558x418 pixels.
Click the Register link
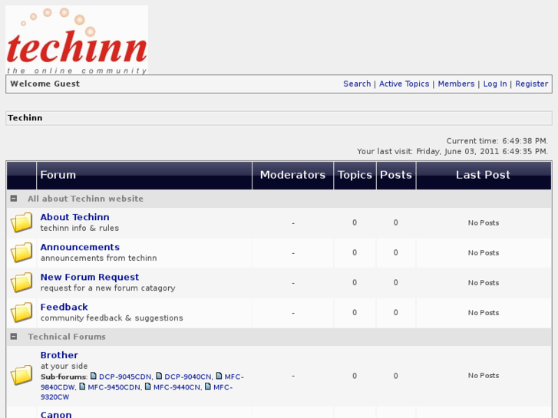[531, 84]
